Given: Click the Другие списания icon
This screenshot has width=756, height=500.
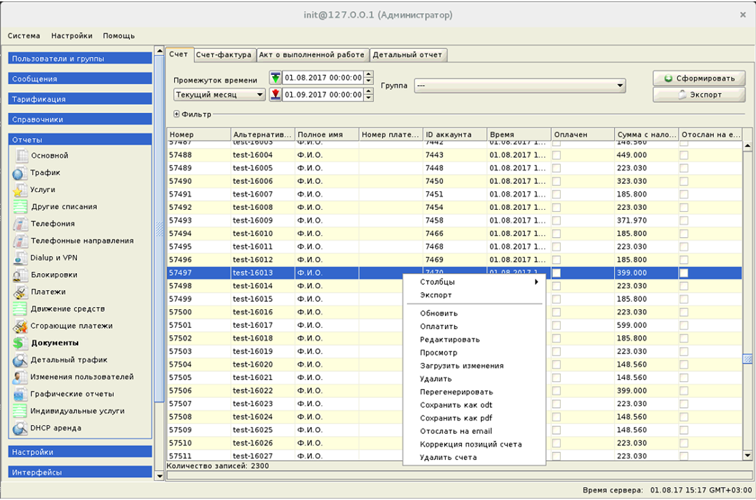Looking at the screenshot, I should click(20, 206).
